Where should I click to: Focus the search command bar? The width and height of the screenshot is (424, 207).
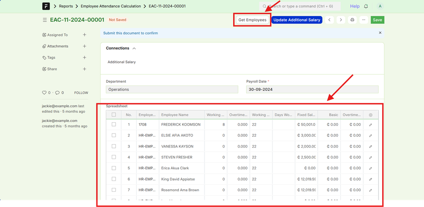[300, 6]
